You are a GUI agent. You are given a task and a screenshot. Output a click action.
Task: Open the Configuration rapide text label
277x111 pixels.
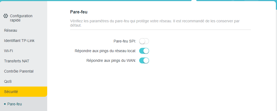coord(21,18)
